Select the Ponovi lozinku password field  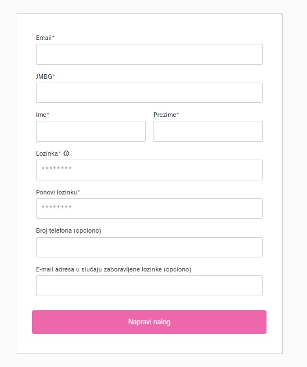(149, 209)
